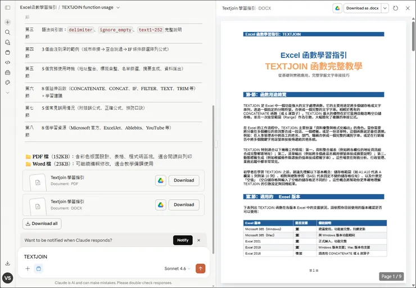
Task: Click the Excel 2019 table row
Action: click(x=315, y=247)
